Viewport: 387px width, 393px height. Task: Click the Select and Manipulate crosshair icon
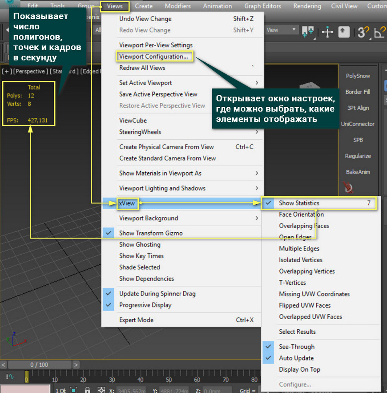click(x=327, y=32)
